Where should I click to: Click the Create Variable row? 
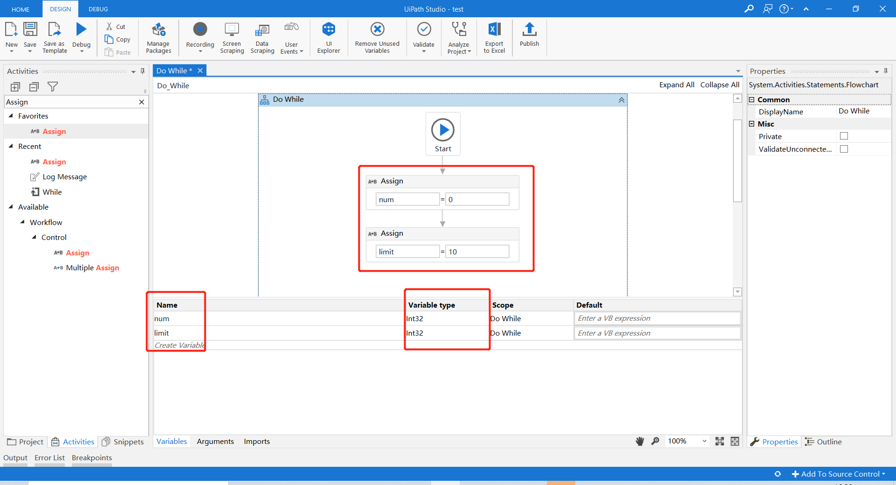[179, 345]
